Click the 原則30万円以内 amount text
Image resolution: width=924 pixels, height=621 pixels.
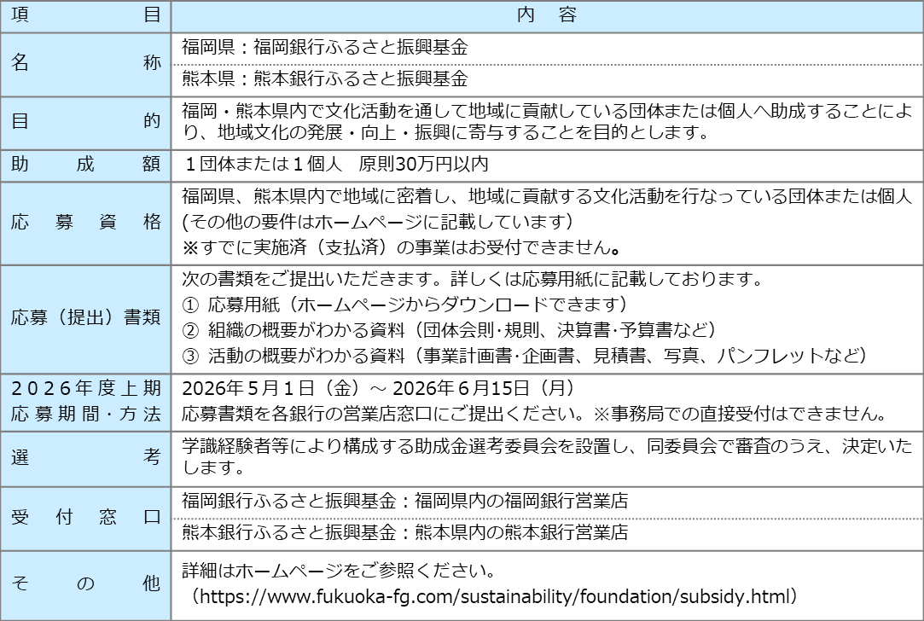click(423, 164)
